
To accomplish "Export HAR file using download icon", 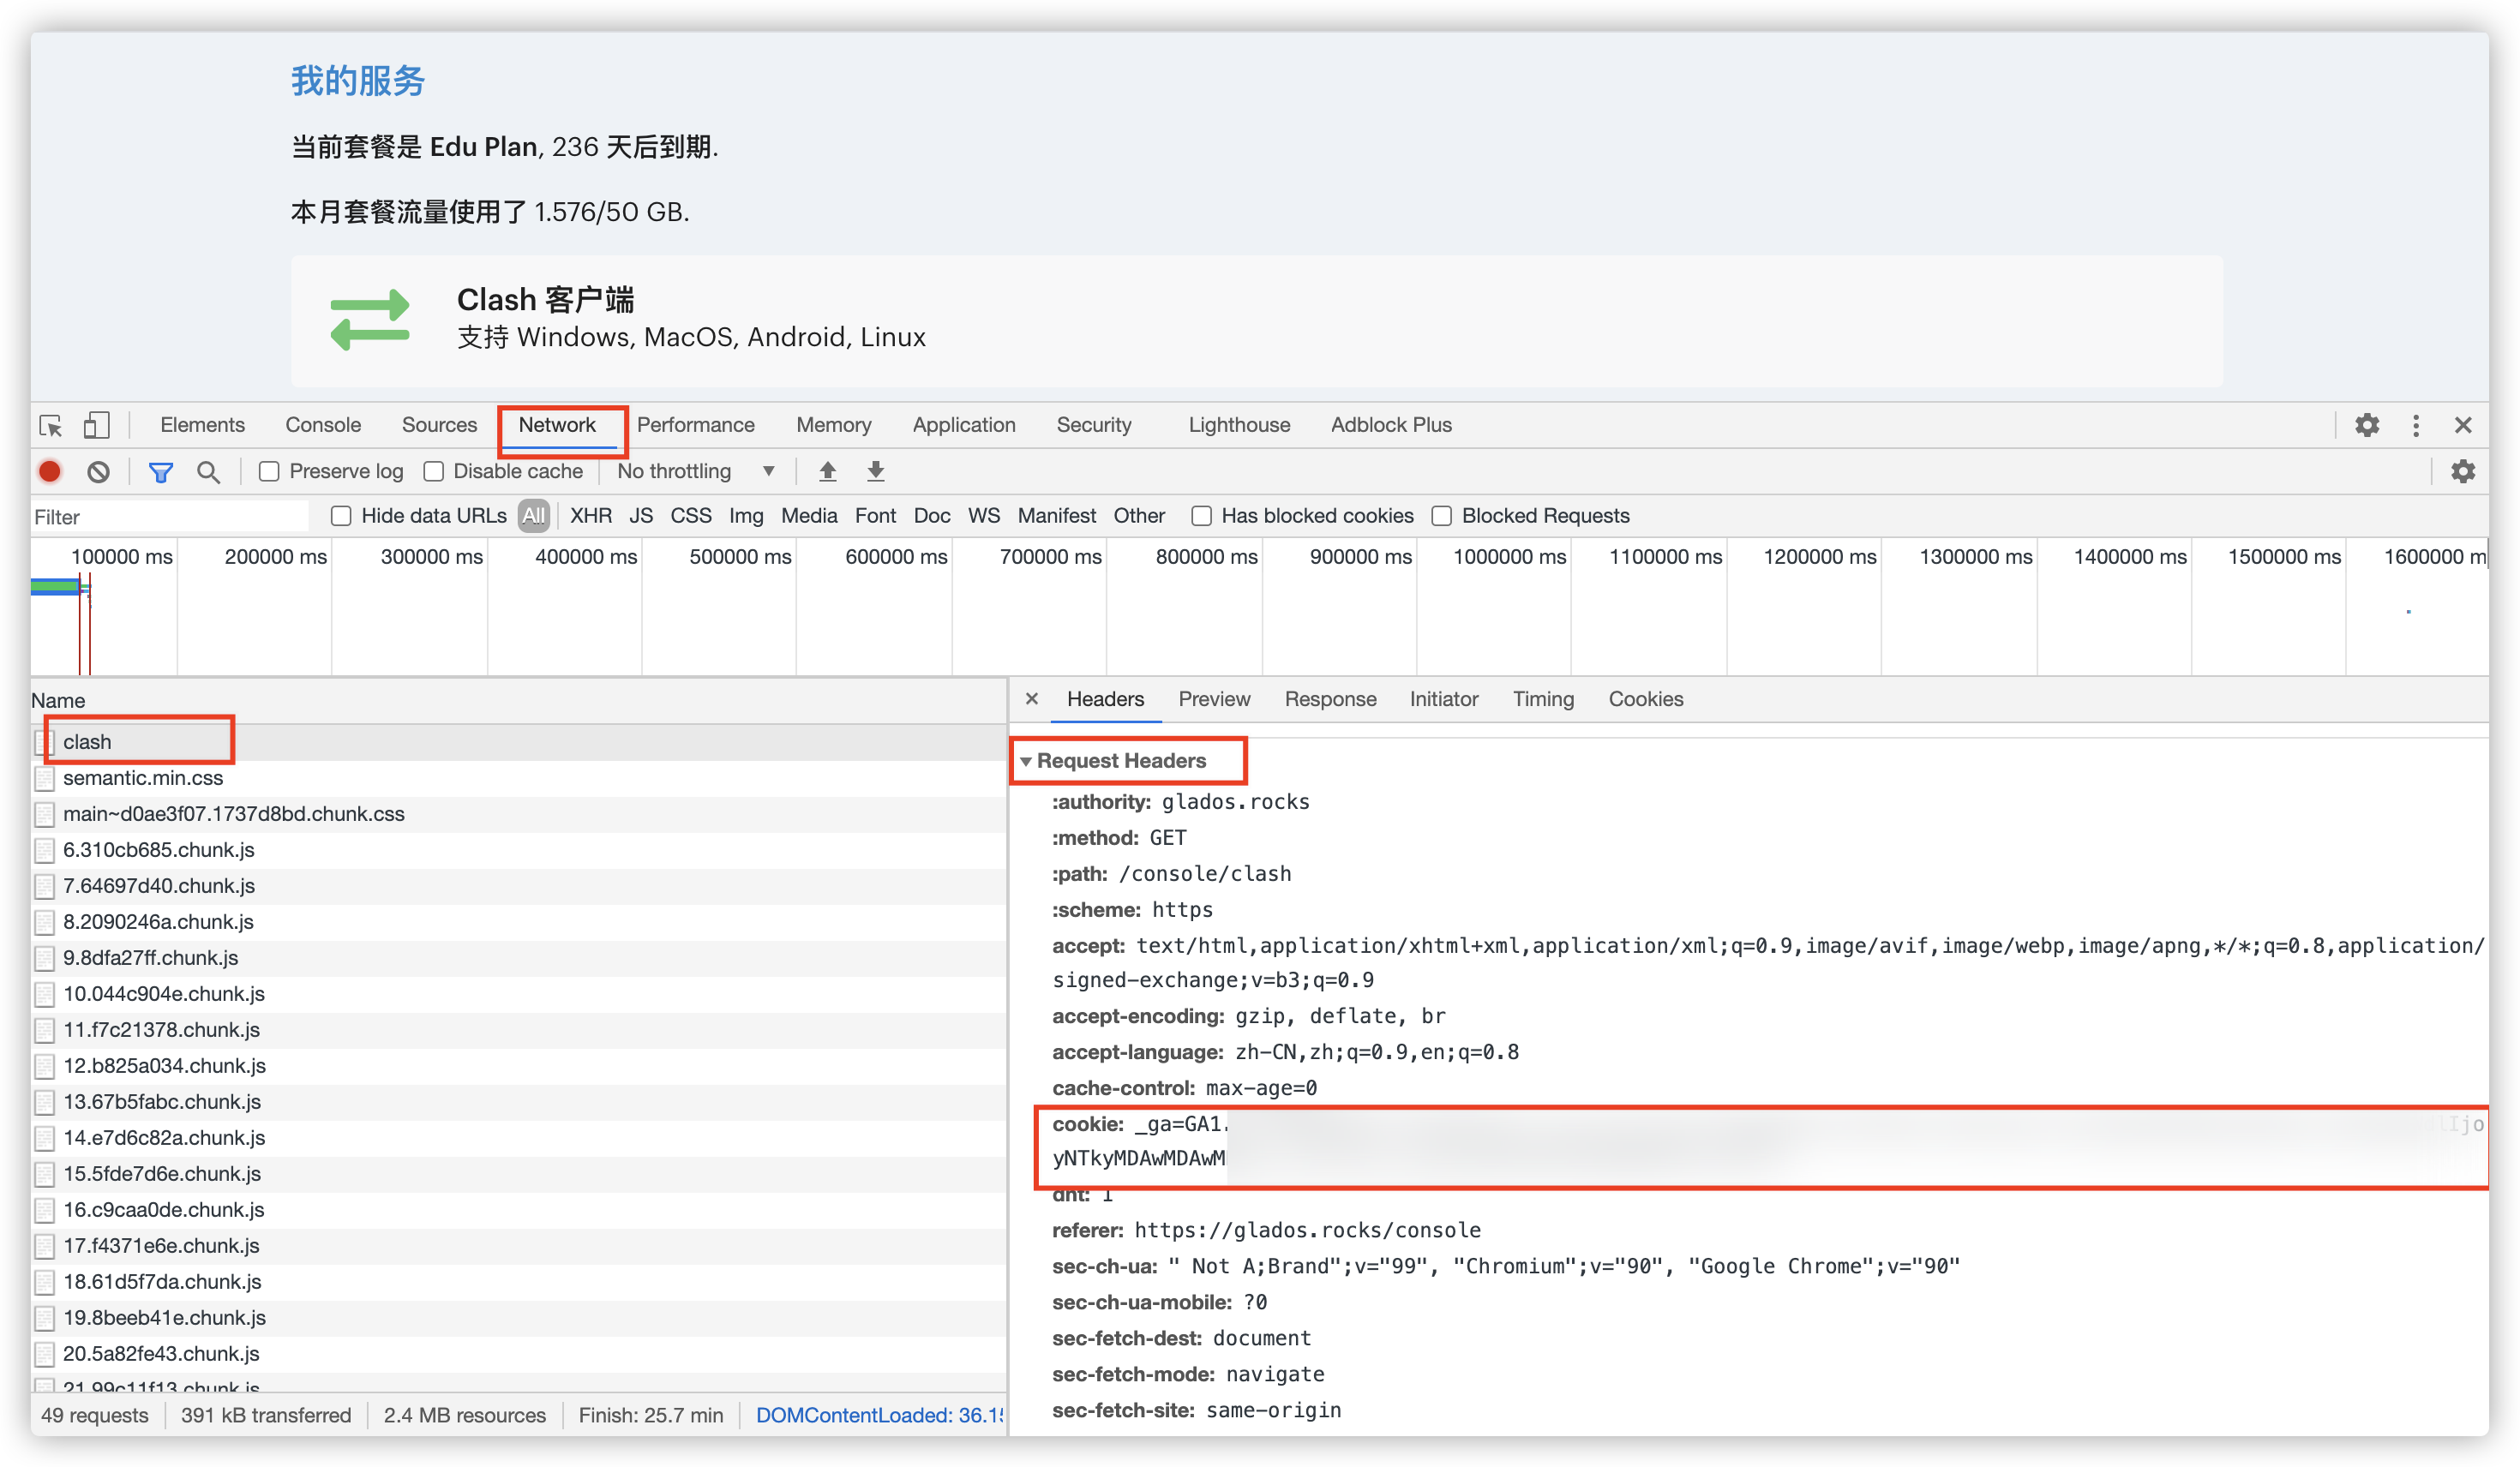I will 876,471.
